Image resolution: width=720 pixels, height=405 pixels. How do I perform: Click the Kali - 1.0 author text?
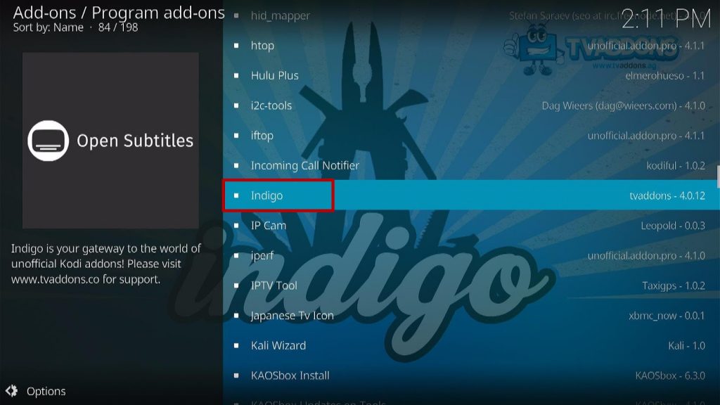686,345
